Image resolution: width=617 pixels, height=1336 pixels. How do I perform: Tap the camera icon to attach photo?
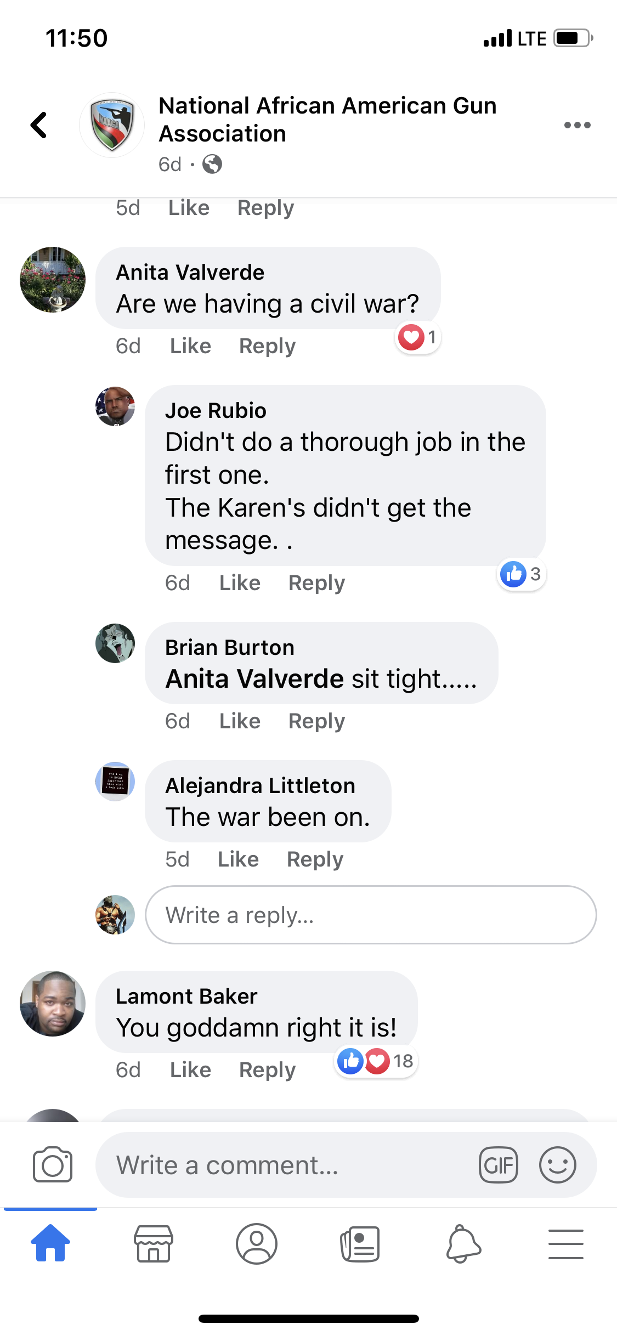(53, 1164)
